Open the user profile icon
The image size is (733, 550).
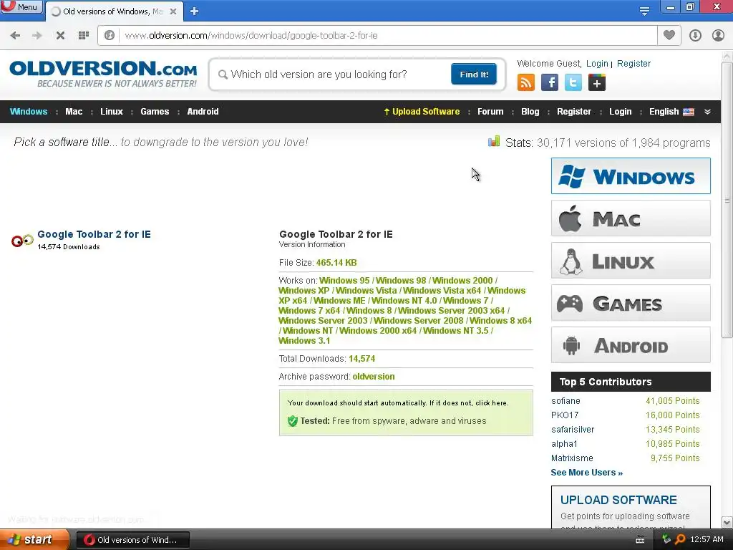click(x=718, y=36)
